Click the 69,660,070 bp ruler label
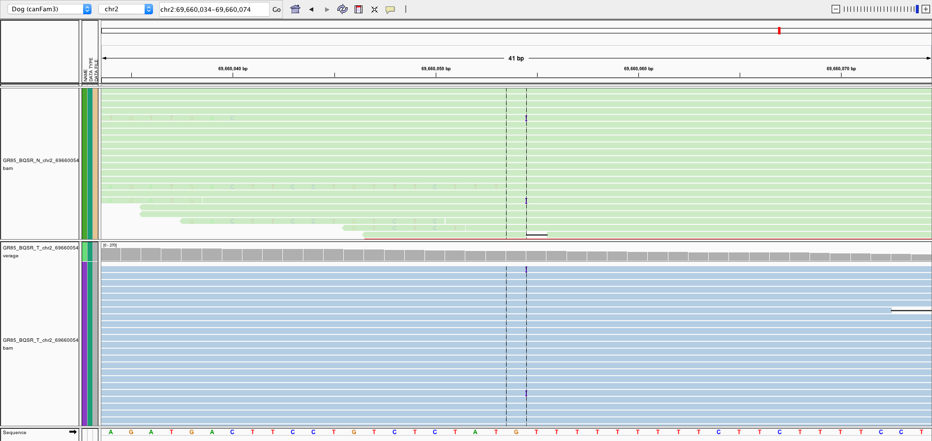 841,69
